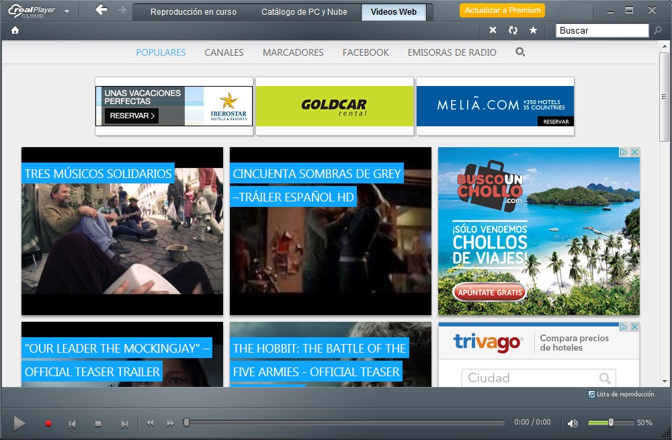Click RESERVAR on the Melia banner
This screenshot has height=440, width=672.
556,122
